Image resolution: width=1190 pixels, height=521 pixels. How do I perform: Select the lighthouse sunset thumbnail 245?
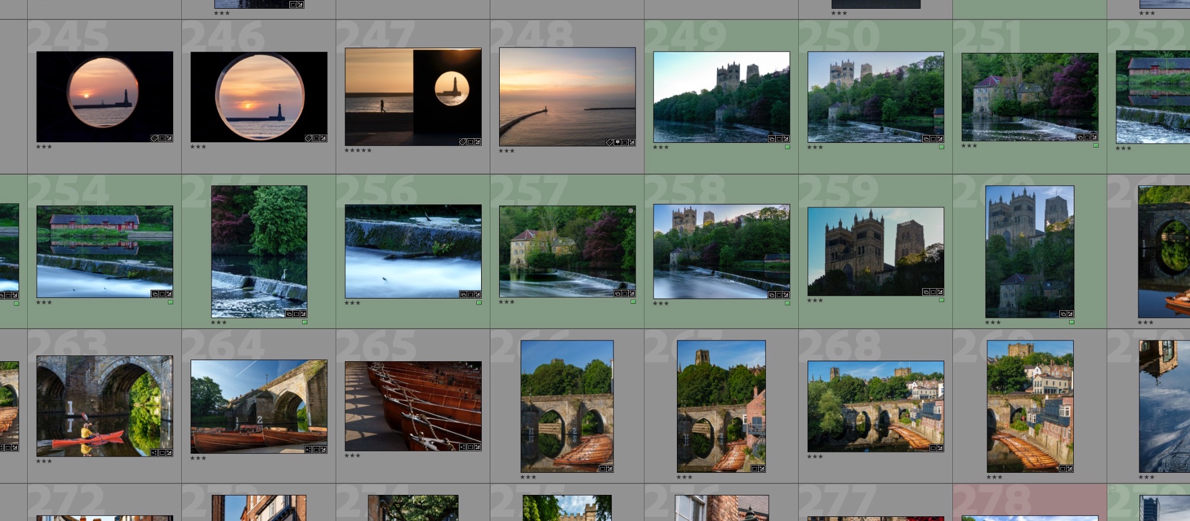pyautogui.click(x=105, y=96)
